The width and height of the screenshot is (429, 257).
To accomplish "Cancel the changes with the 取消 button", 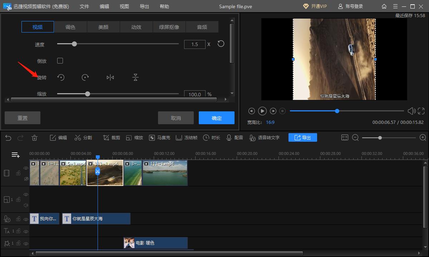I will [x=176, y=118].
